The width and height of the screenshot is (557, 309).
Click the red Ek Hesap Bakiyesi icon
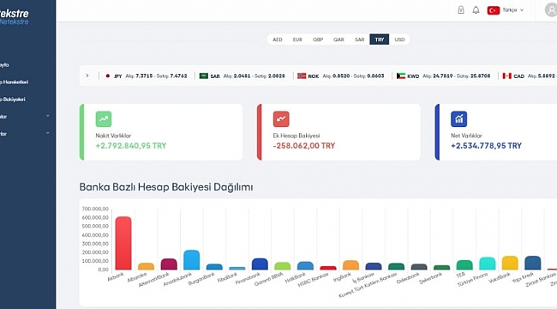[281, 119]
